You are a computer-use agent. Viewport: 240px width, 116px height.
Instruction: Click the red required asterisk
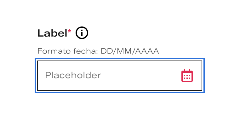[x=69, y=32]
